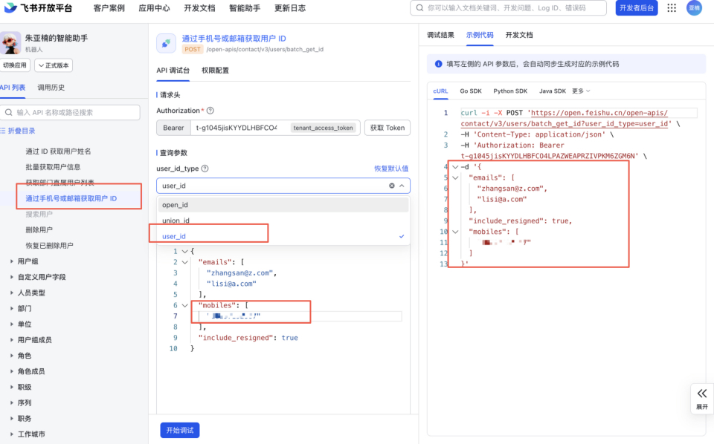714x444 pixels.
Task: Open the user avatar in top right
Action: [x=694, y=7]
